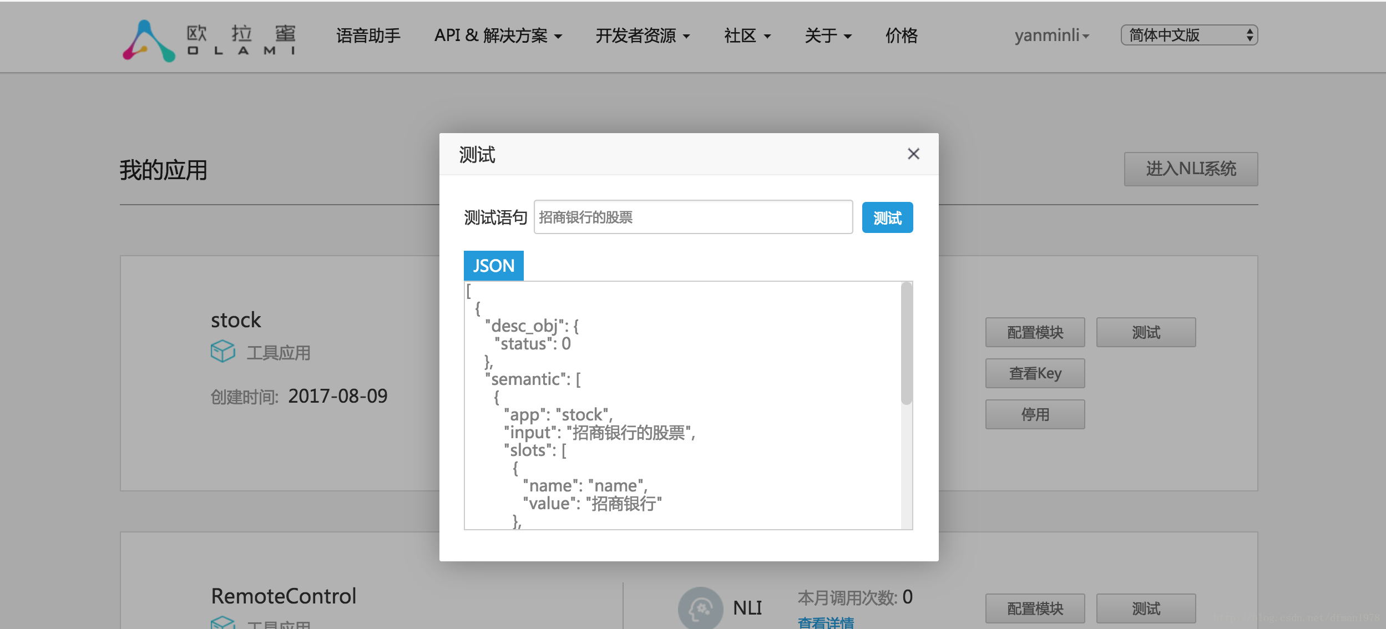Screen dimensions: 1386x629
Task: Click the "input": "招商银行的股票" JSON line
Action: pos(600,432)
